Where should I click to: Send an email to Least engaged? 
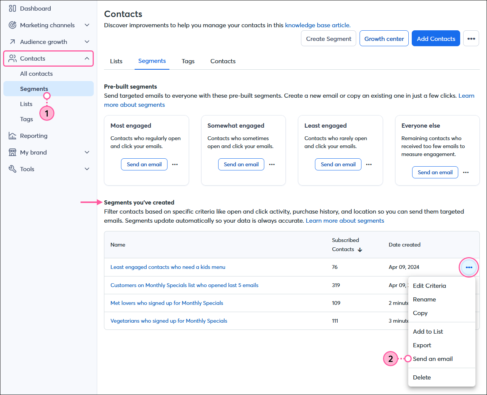tap(338, 164)
